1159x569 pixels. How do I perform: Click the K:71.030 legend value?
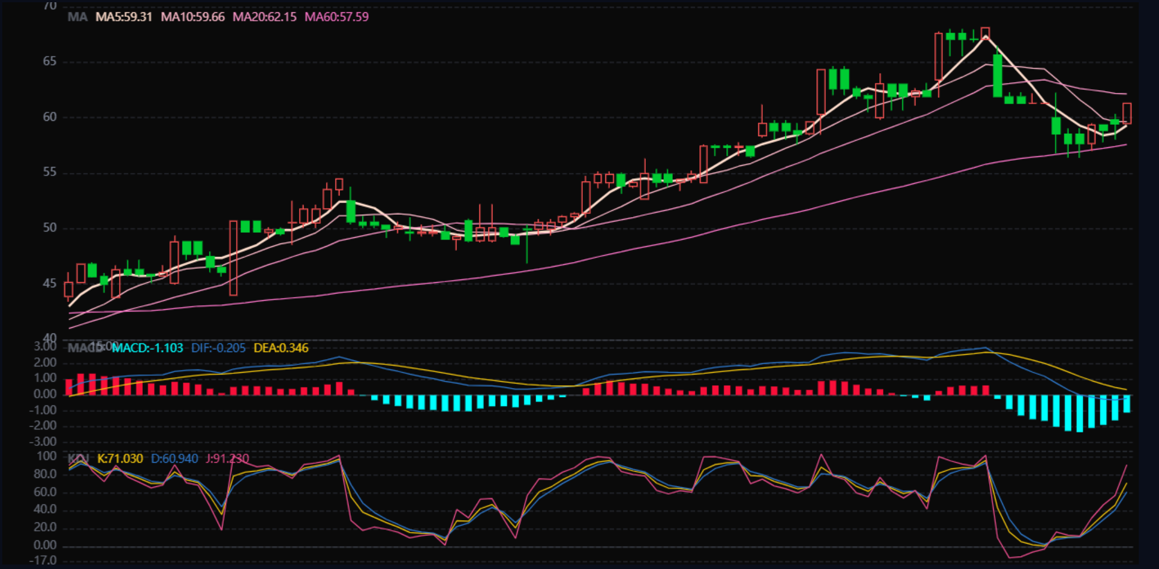click(x=120, y=459)
